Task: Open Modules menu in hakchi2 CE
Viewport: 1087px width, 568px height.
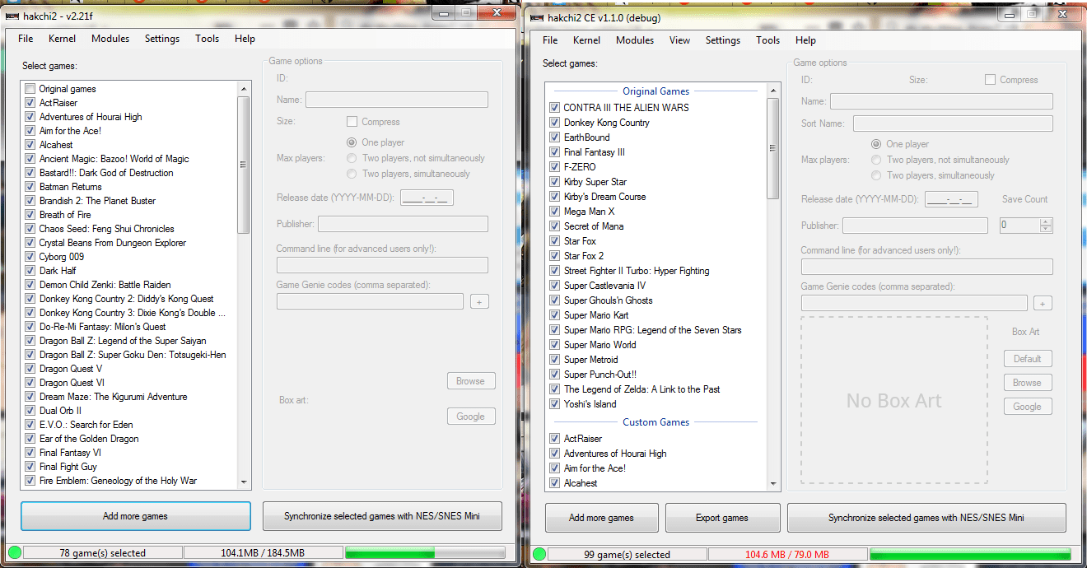Action: click(635, 40)
